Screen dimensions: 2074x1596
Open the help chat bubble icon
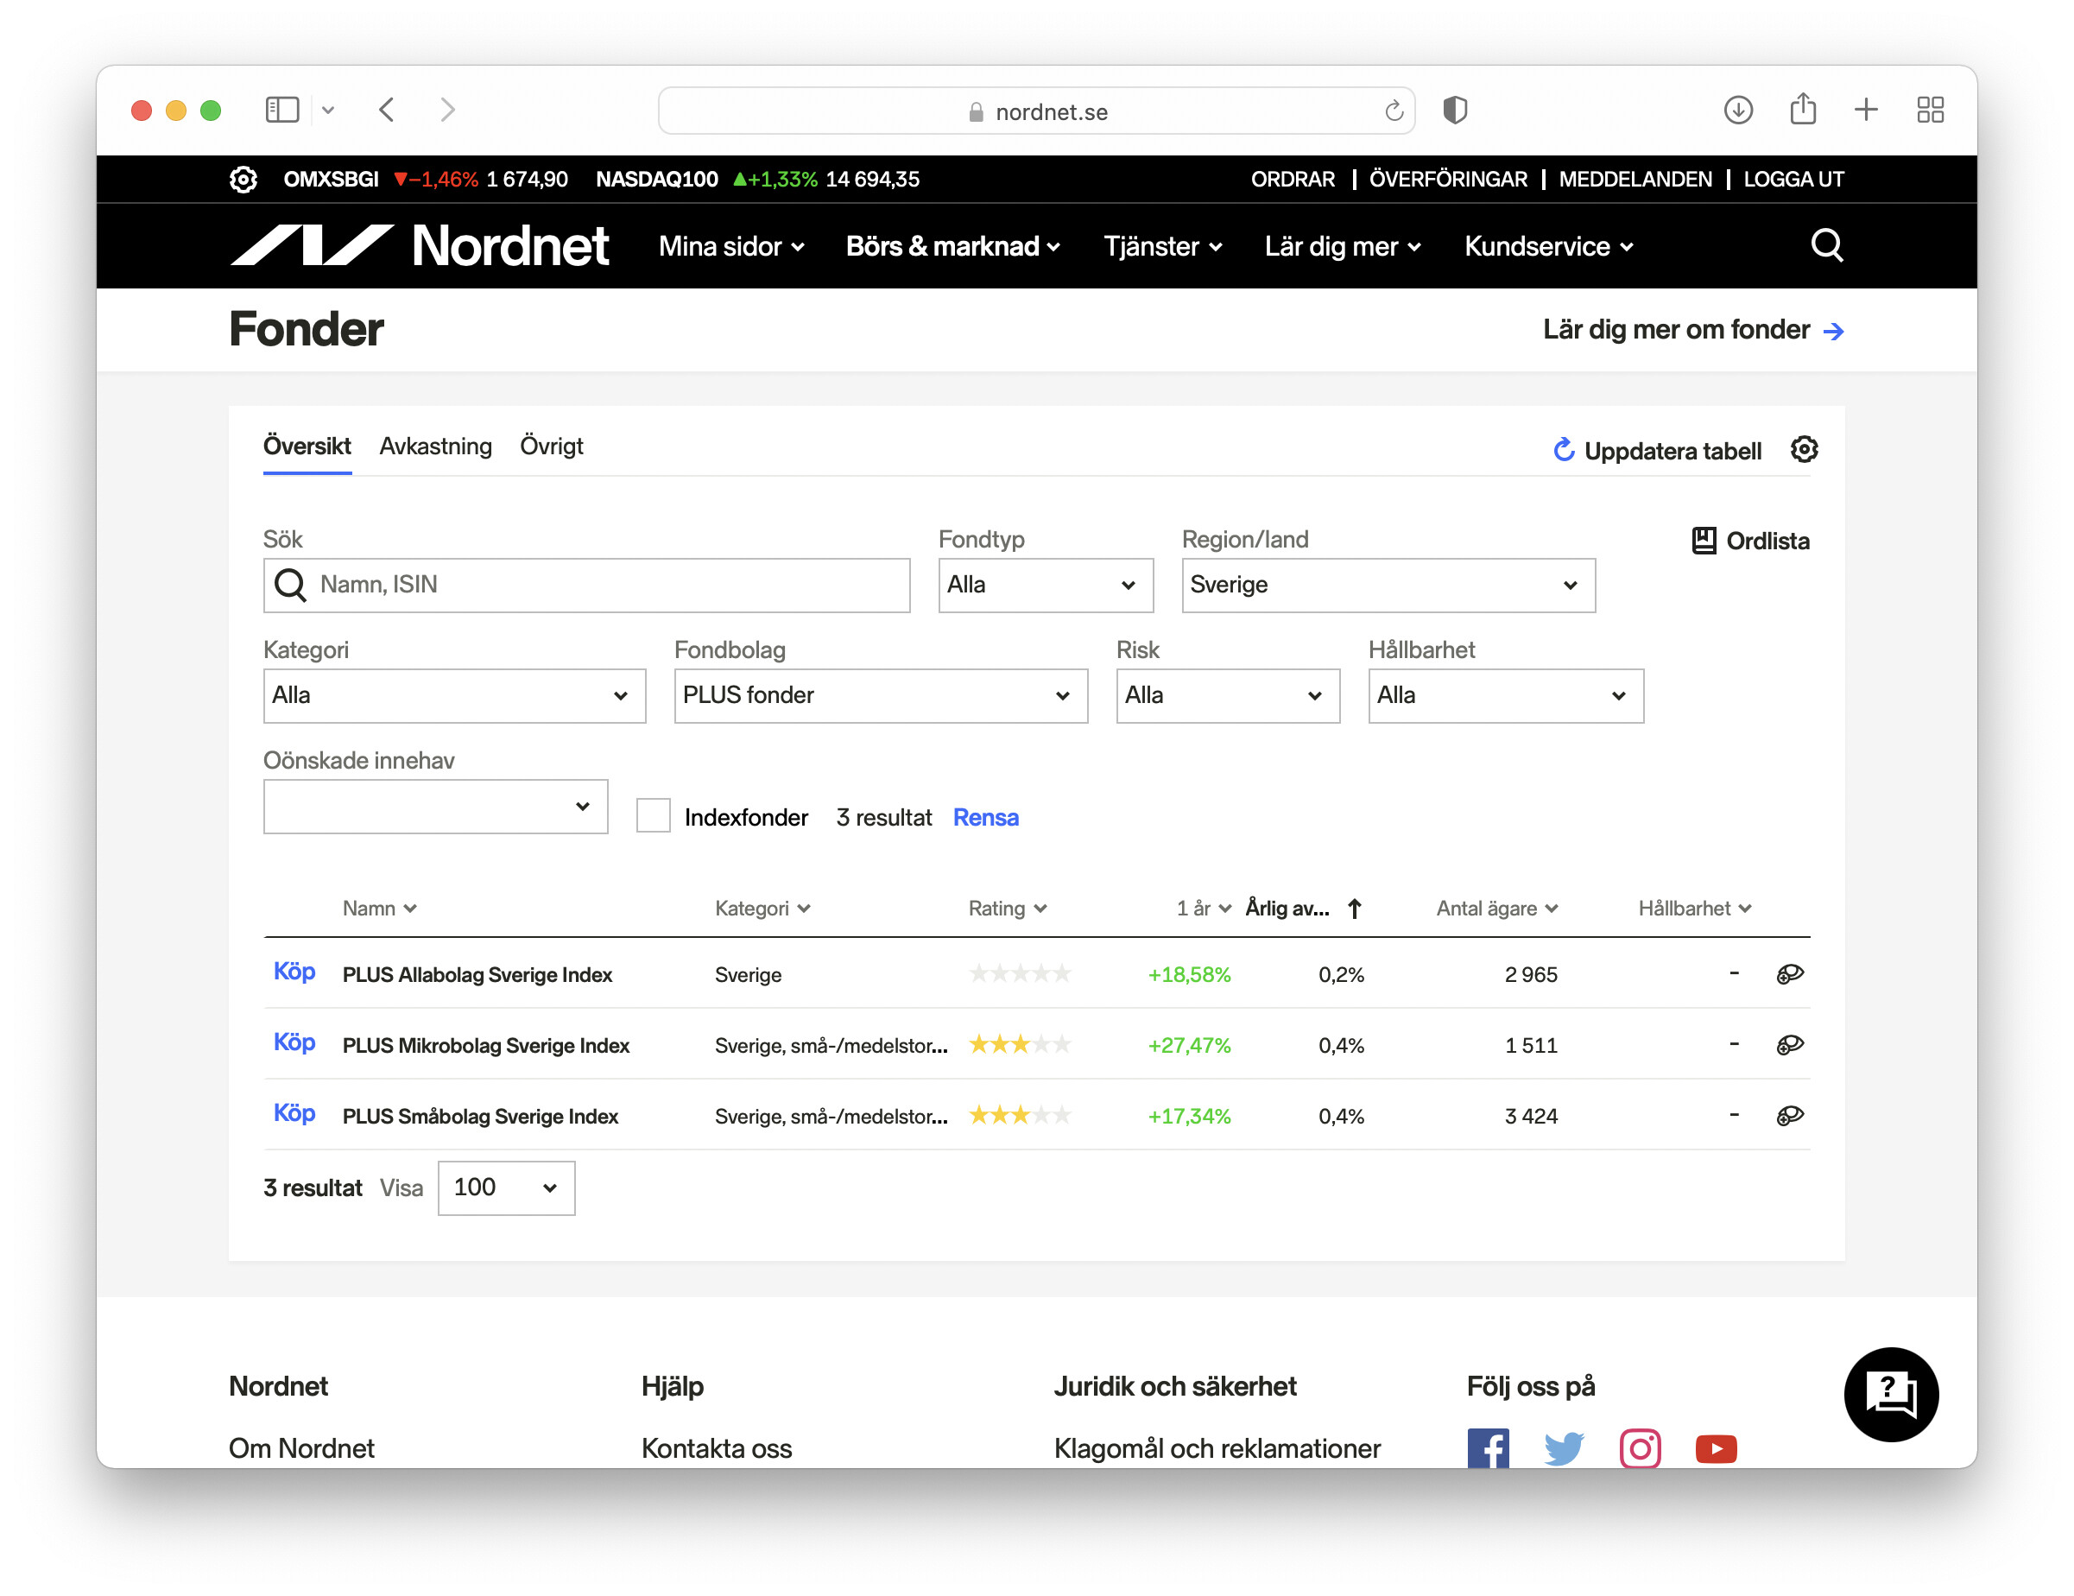pyautogui.click(x=1890, y=1394)
